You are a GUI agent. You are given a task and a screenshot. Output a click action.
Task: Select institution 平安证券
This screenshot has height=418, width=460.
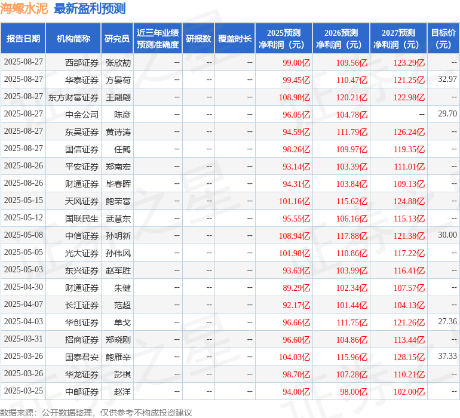82,167
